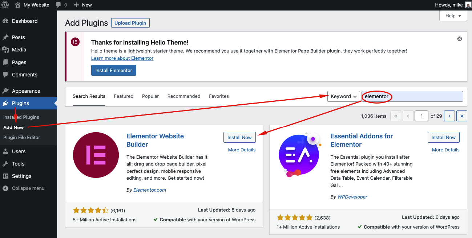Image resolution: width=472 pixels, height=238 pixels.
Task: Switch to Recommended tab
Action: (x=184, y=96)
